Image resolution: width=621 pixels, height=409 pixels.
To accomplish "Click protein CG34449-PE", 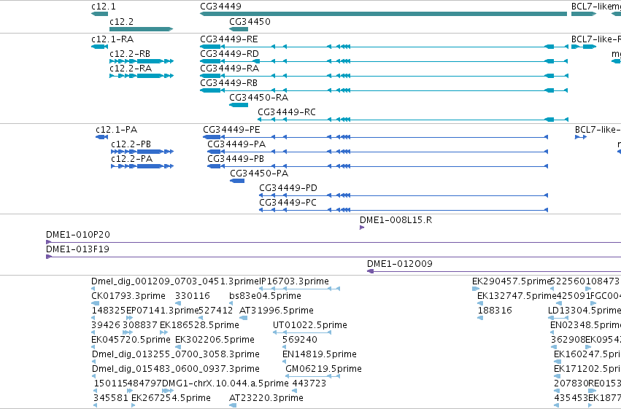I will point(376,137).
